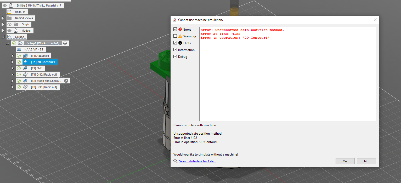
Task: Click Yes to simulate without a machine
Action: pos(345,161)
